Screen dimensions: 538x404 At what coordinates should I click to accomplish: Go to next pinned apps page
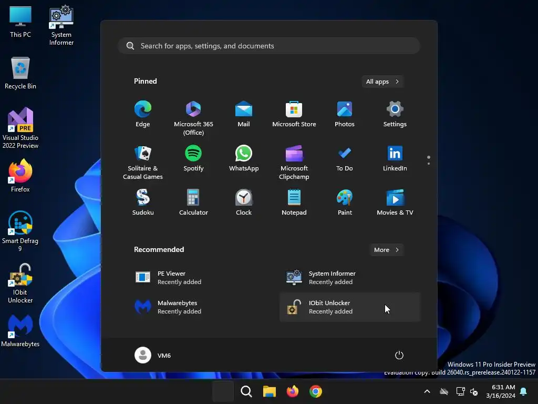tap(429, 164)
